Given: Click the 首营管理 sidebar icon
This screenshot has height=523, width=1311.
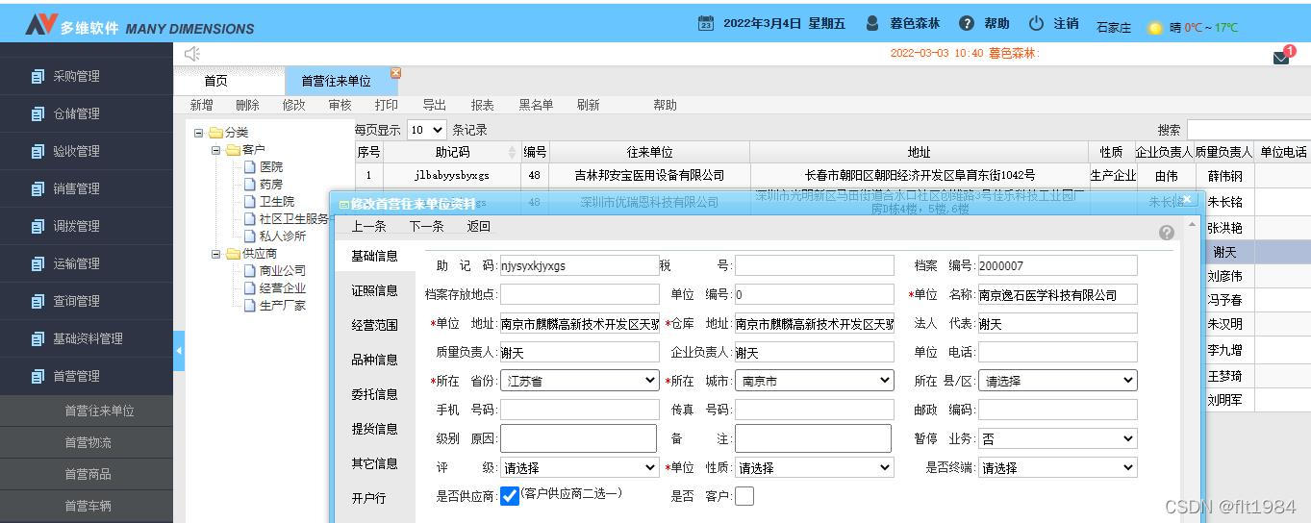Looking at the screenshot, I should tap(38, 376).
